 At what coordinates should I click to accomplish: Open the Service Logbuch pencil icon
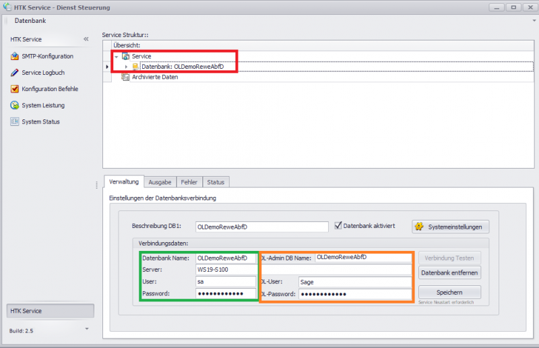[x=15, y=73]
